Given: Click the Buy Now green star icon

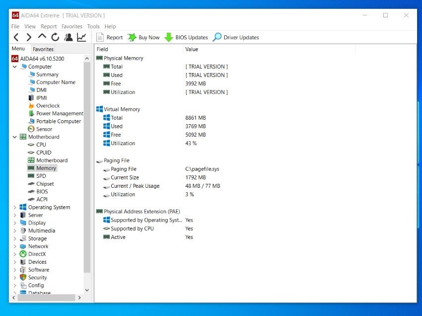Looking at the screenshot, I should 132,37.
